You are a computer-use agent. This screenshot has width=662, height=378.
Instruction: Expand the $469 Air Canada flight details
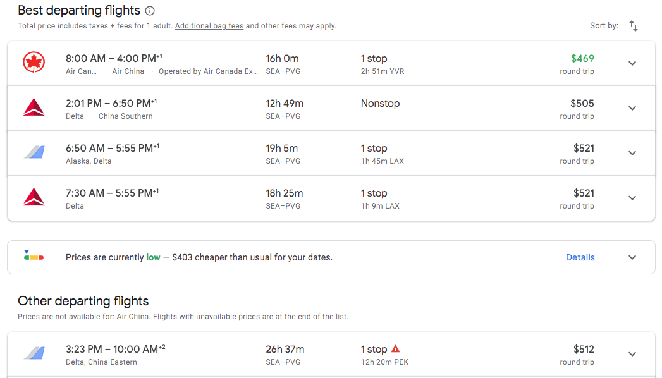(x=632, y=63)
